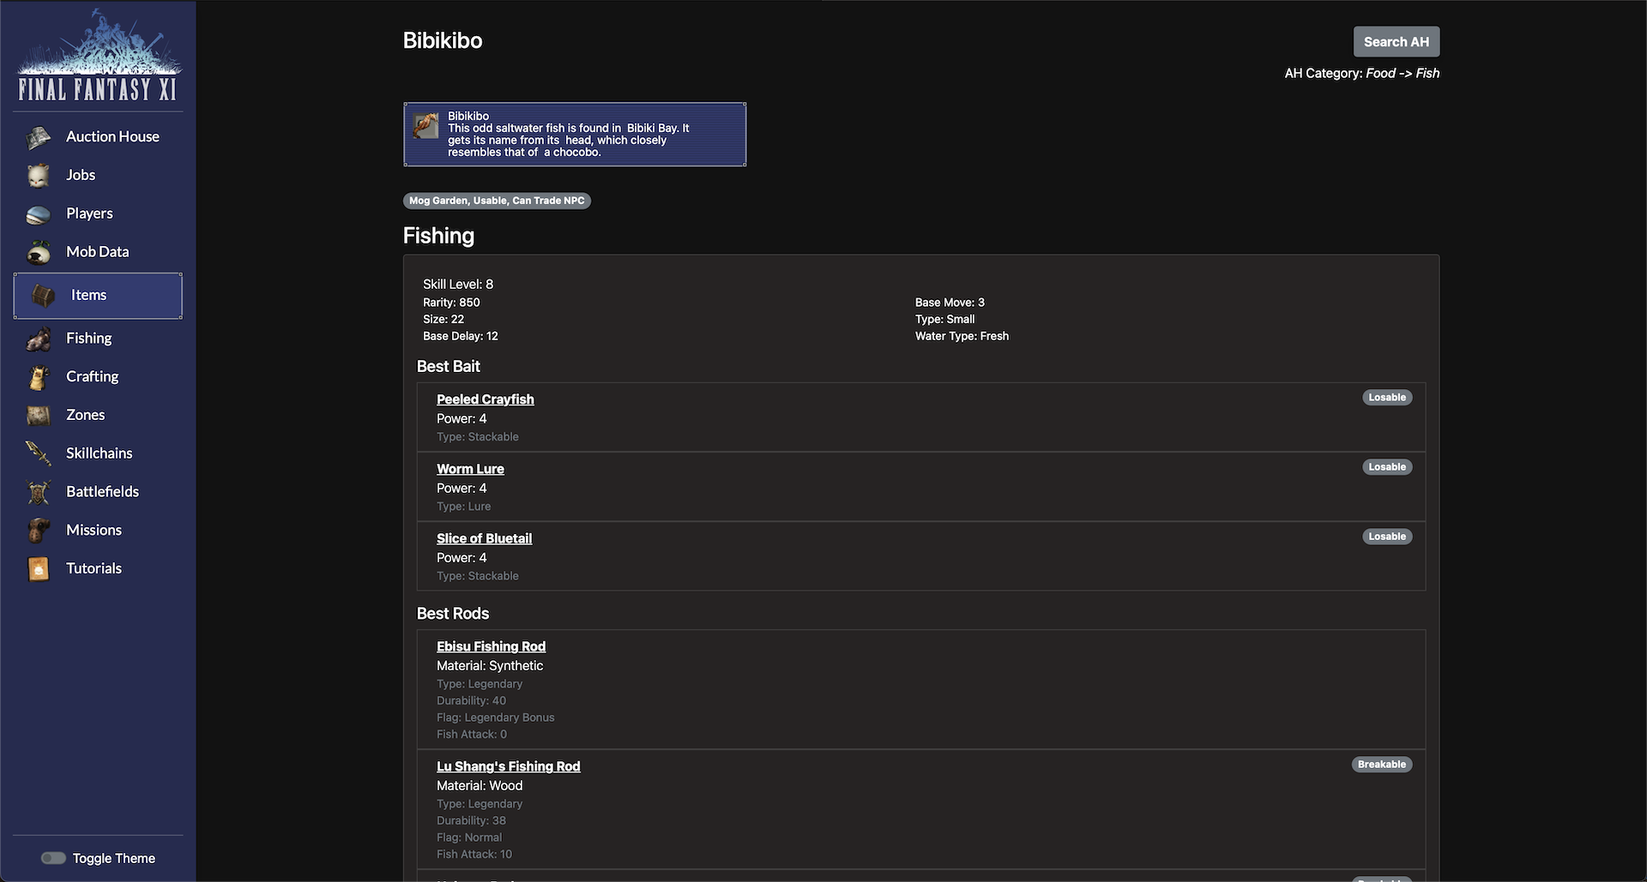Open the Worm Lure bait link

click(470, 469)
